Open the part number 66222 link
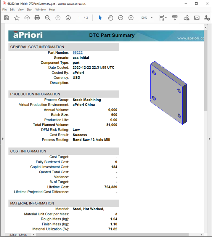212x237 pixels. [78, 53]
